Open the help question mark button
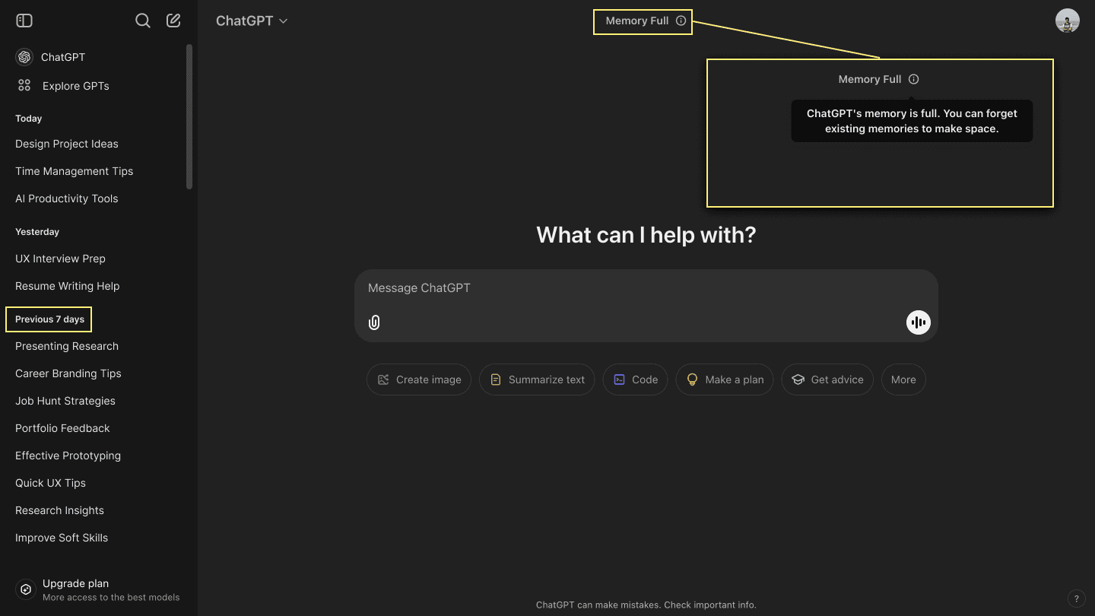1095x616 pixels. (x=1076, y=599)
